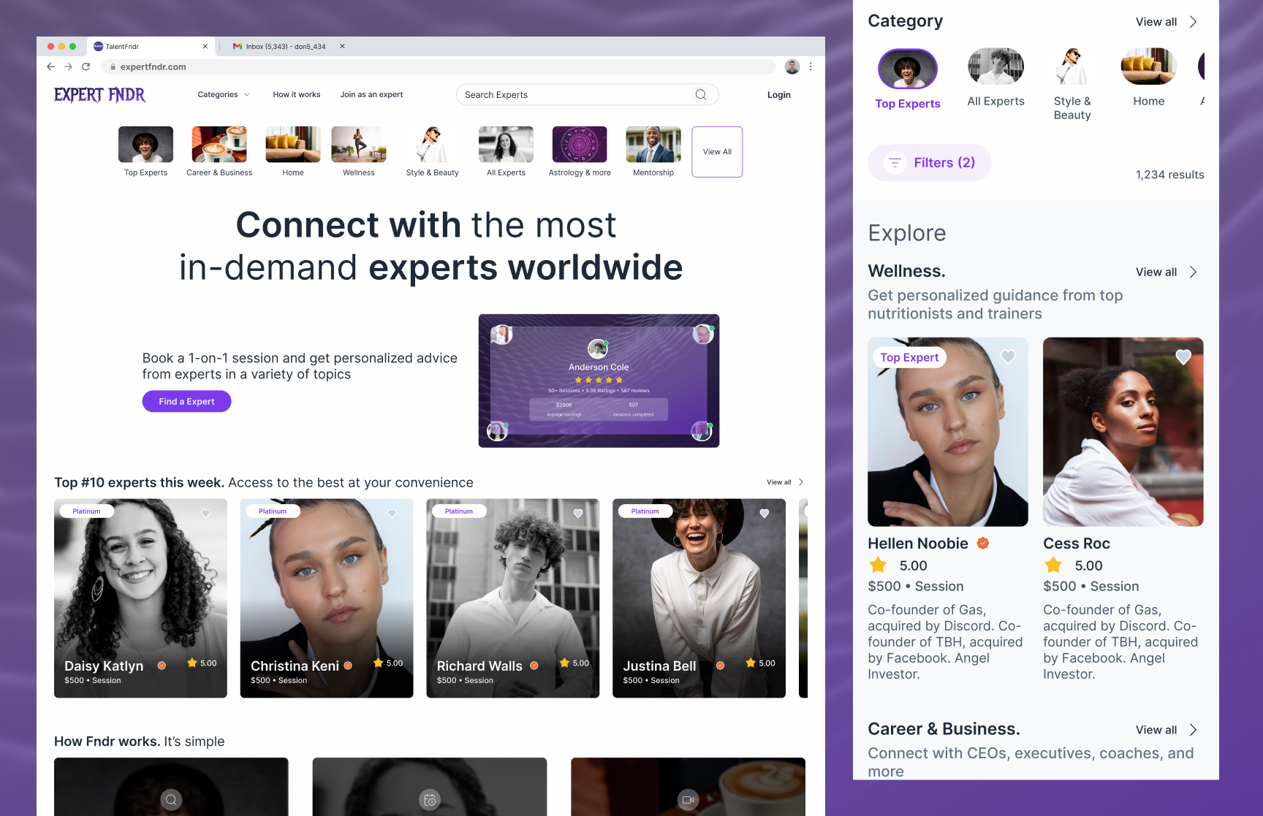This screenshot has height=816, width=1263.
Task: Select Top Experts in mobile Category row
Action: [908, 79]
